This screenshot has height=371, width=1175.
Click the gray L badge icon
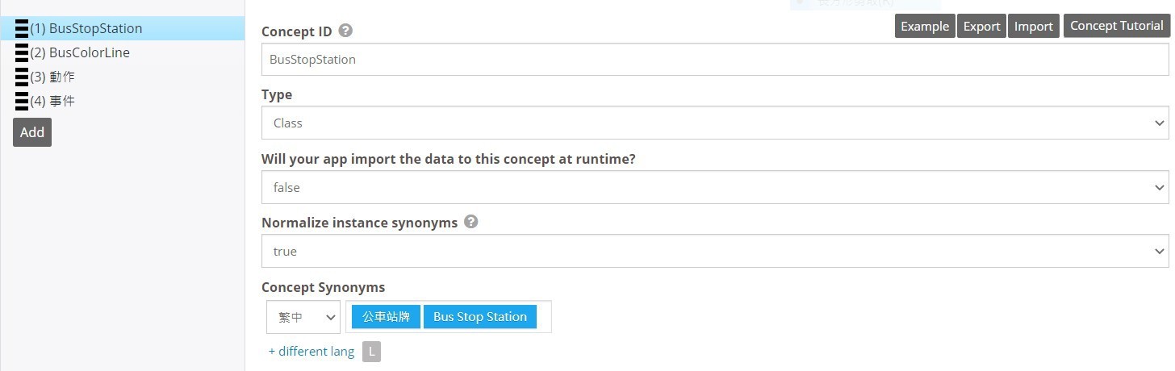pyautogui.click(x=371, y=352)
